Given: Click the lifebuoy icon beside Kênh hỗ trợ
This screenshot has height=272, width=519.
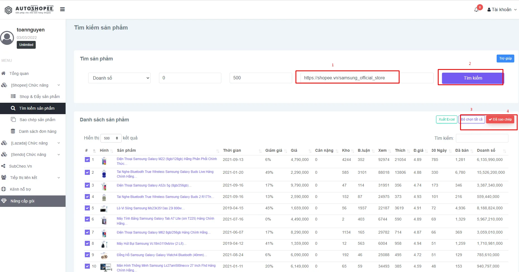Looking at the screenshot, I should [x=4, y=189].
